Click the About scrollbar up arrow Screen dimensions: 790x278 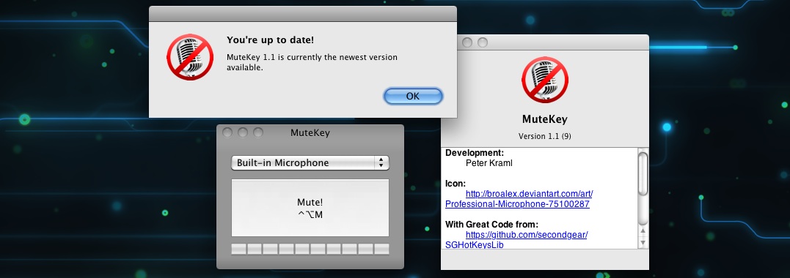(x=643, y=231)
